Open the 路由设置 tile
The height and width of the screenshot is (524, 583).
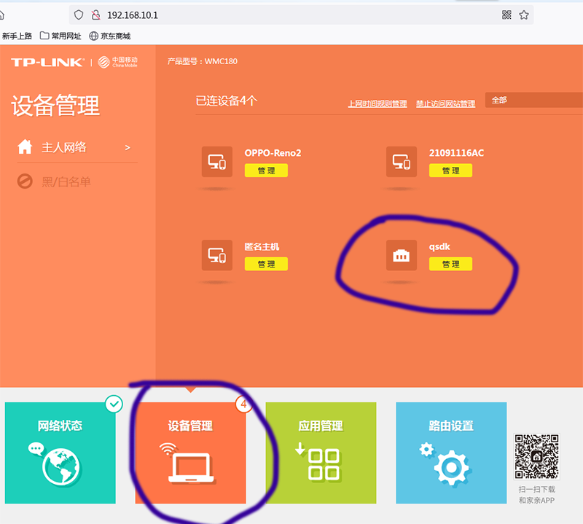pos(451,453)
